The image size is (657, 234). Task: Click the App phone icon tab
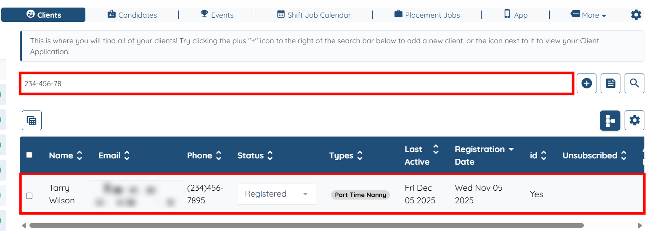coord(515,15)
